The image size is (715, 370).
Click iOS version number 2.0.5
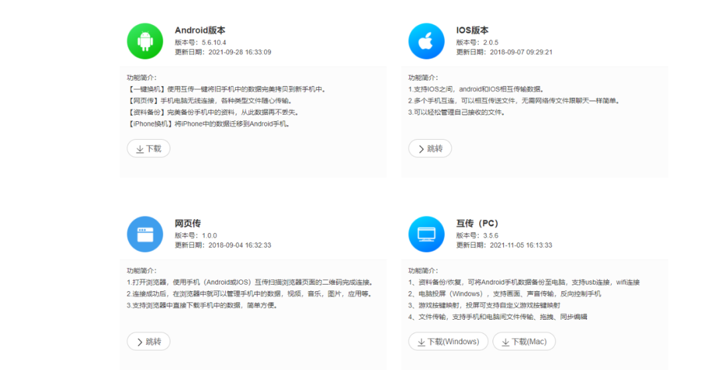[x=491, y=42]
